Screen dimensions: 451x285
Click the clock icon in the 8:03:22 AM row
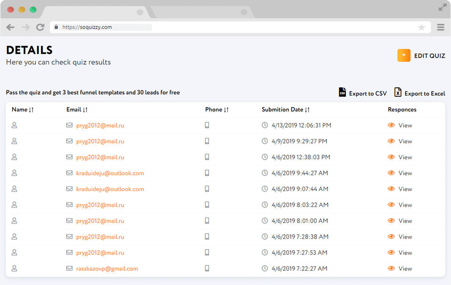tap(264, 204)
